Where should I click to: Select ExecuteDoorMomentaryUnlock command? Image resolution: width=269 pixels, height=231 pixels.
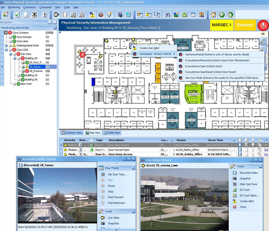(x=217, y=60)
